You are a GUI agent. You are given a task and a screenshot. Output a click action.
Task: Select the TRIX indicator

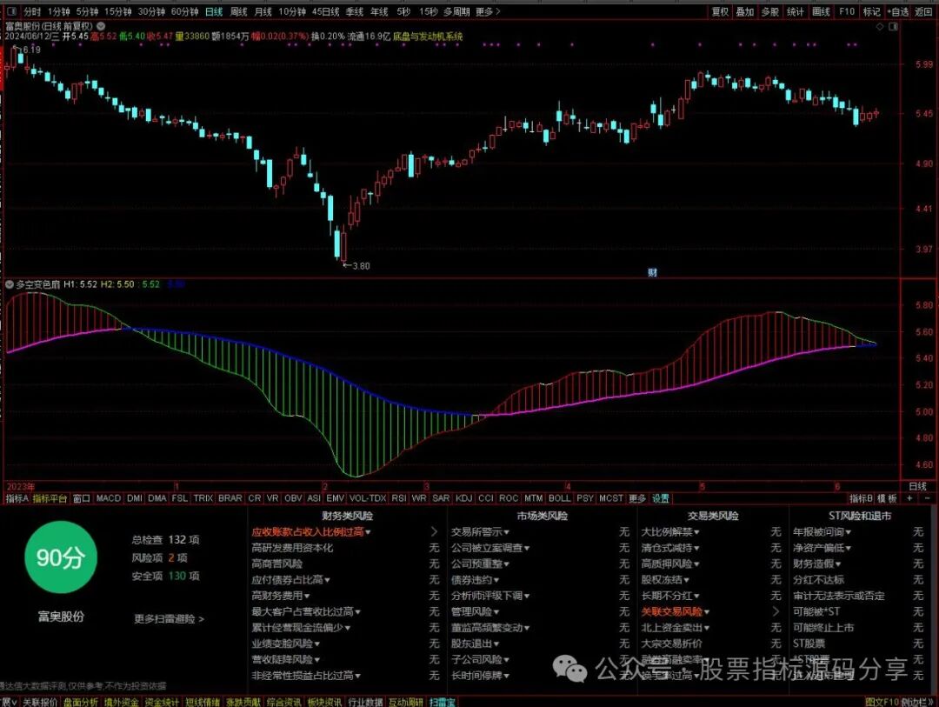coord(203,498)
